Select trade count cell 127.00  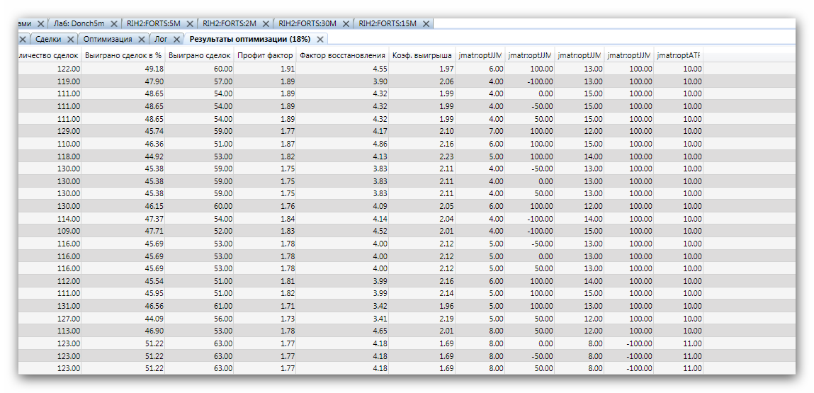pos(50,318)
